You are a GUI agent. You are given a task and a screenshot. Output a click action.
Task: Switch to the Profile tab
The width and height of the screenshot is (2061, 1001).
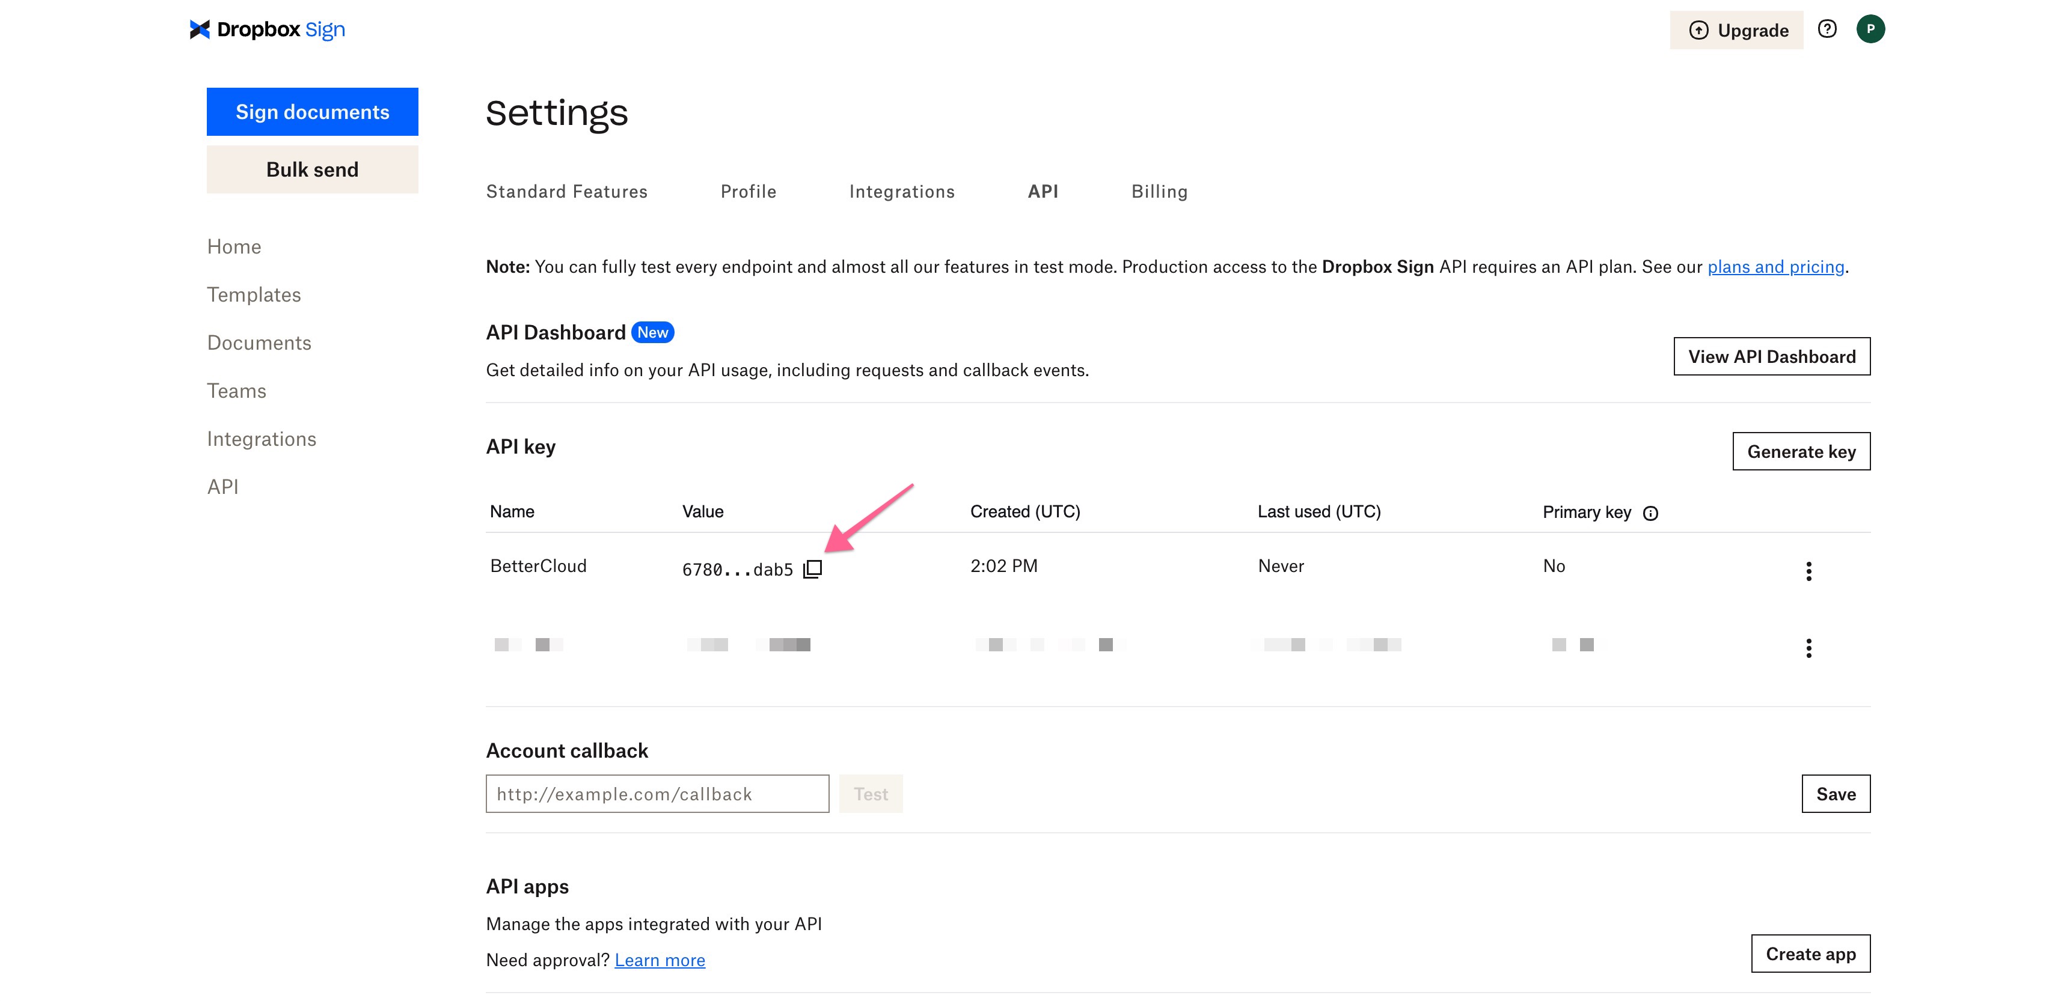tap(748, 191)
